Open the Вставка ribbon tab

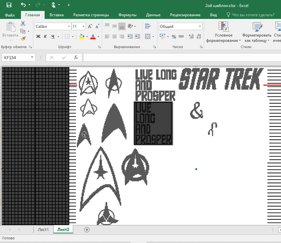coord(57,15)
